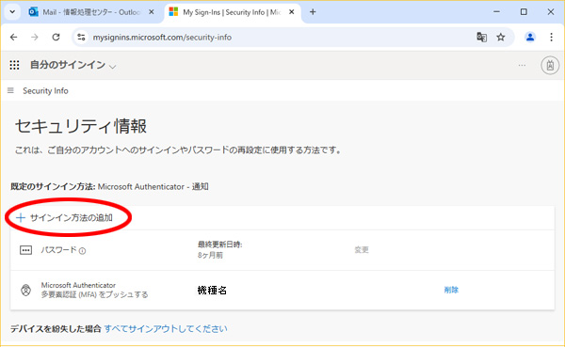Click 変更 to change password
Image resolution: width=565 pixels, height=347 pixels.
[362, 250]
